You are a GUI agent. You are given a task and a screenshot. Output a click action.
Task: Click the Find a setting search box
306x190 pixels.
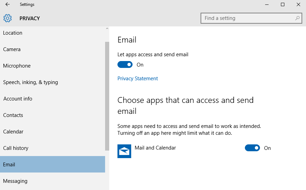click(x=251, y=18)
